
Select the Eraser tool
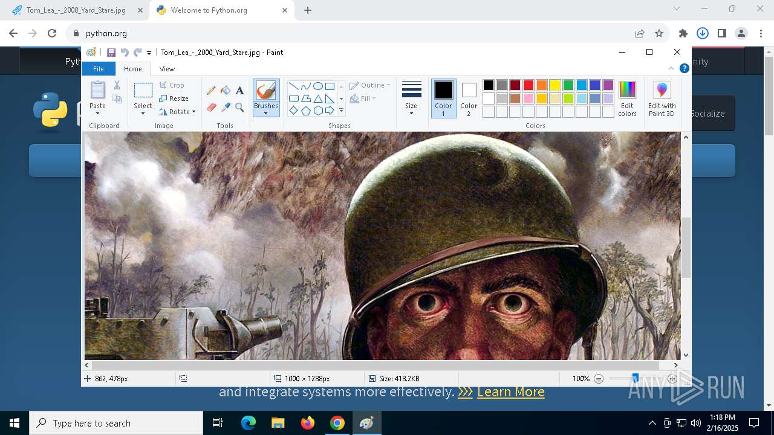[x=211, y=108]
